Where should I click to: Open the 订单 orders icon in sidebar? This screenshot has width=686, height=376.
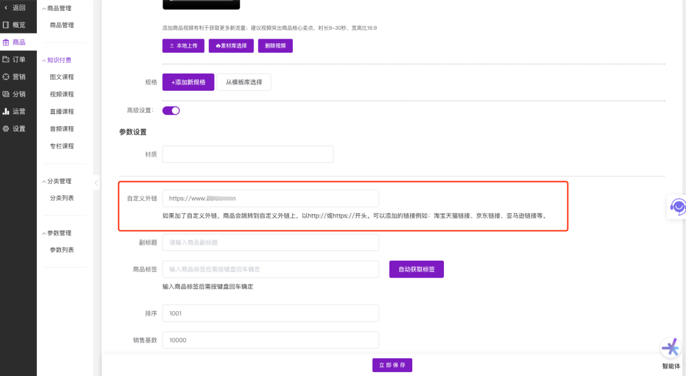click(x=6, y=60)
